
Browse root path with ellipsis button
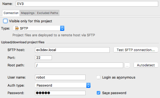coord(127,65)
